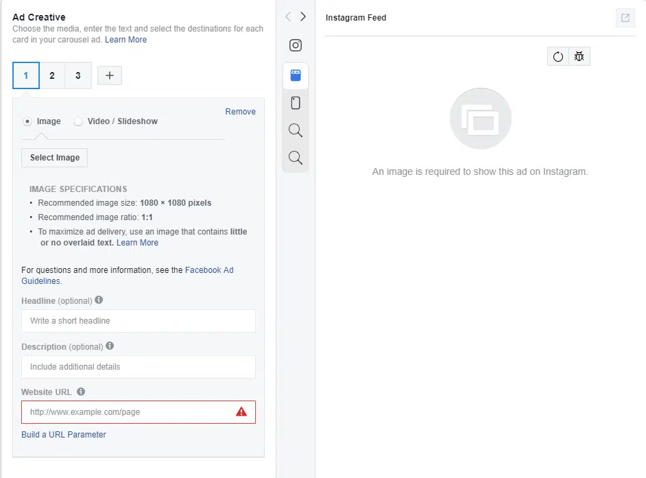The image size is (646, 478).
Task: Click the empty image placeholder in preview
Action: [x=480, y=119]
